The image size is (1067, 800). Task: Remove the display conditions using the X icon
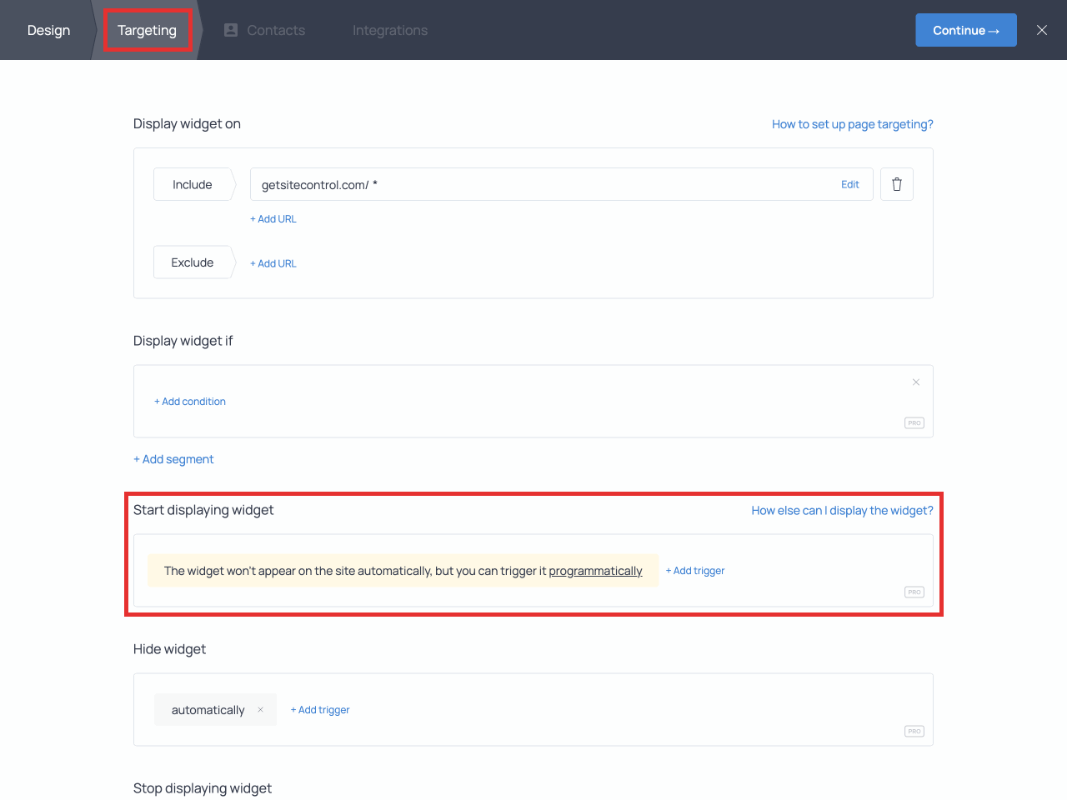pos(915,382)
